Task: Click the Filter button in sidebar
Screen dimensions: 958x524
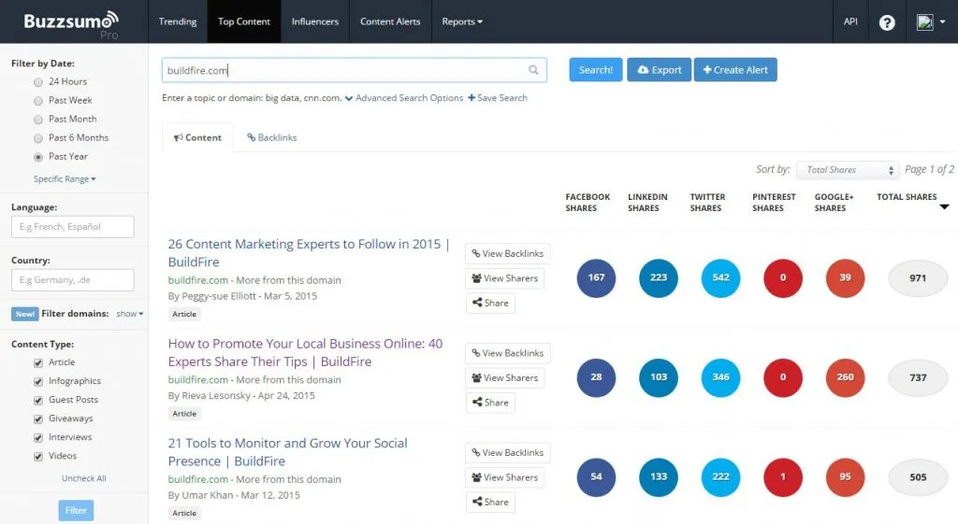Action: [x=76, y=511]
